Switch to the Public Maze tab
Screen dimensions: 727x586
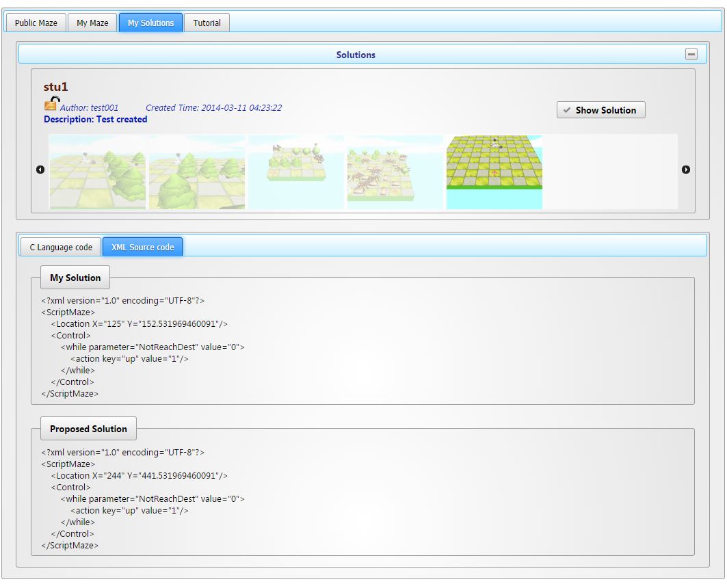pyautogui.click(x=36, y=23)
